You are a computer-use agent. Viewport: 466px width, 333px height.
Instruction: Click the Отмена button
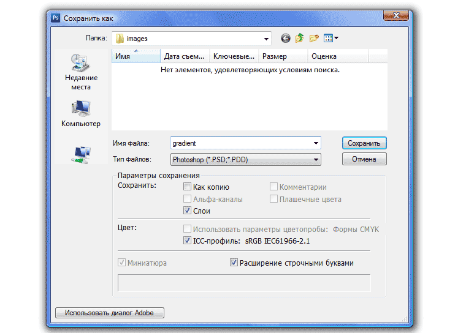(x=364, y=159)
